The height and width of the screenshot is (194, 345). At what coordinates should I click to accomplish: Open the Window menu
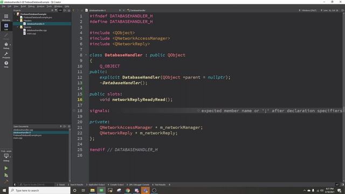(x=58, y=6)
